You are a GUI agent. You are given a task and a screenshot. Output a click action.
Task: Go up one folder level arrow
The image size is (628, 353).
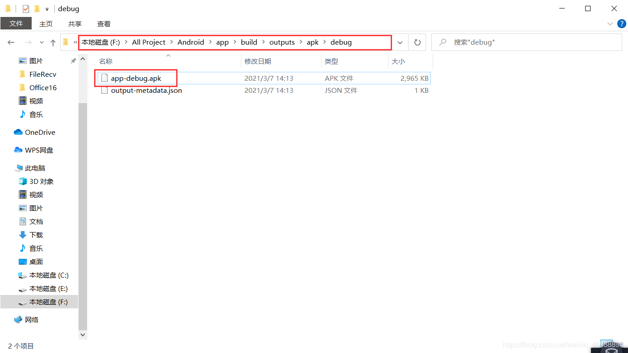53,42
